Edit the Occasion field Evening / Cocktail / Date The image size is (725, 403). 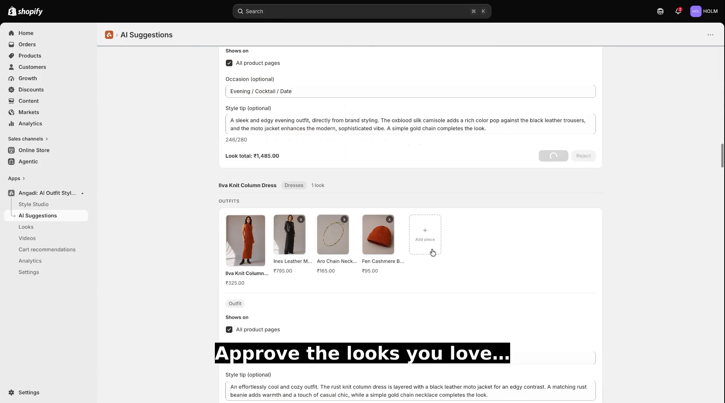click(x=410, y=91)
